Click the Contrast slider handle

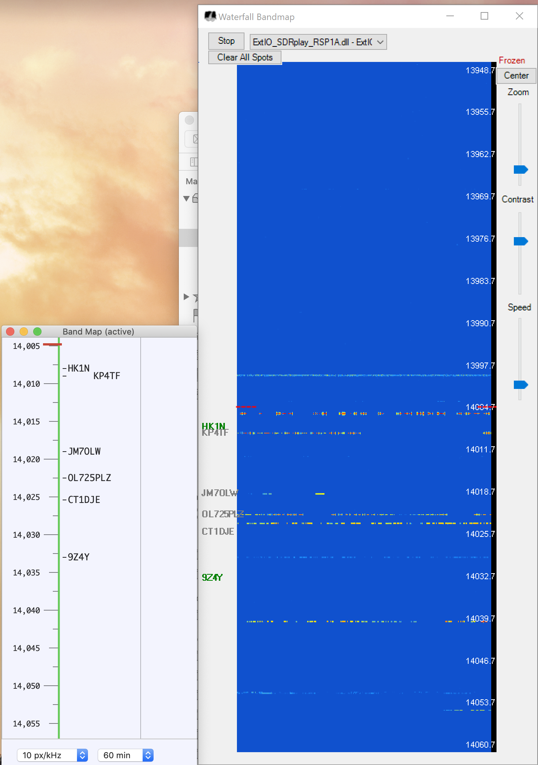click(520, 241)
